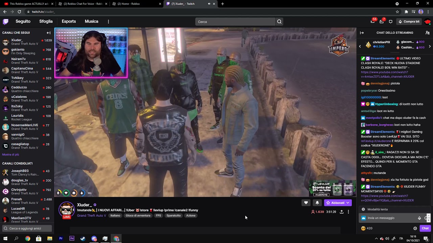Screen dimensions: 433x243
Task: Open the Musica tab
Action: [x=91, y=21]
